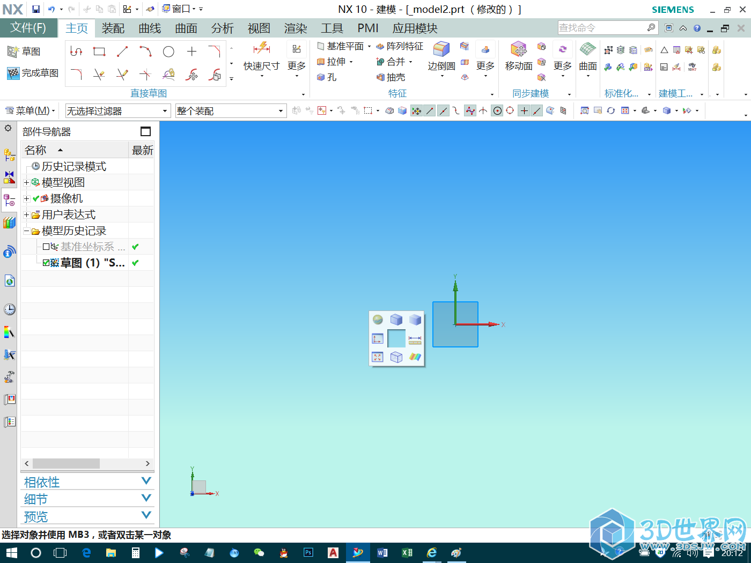
Task: Click the 基准平面 datum plane button
Action: (x=341, y=47)
